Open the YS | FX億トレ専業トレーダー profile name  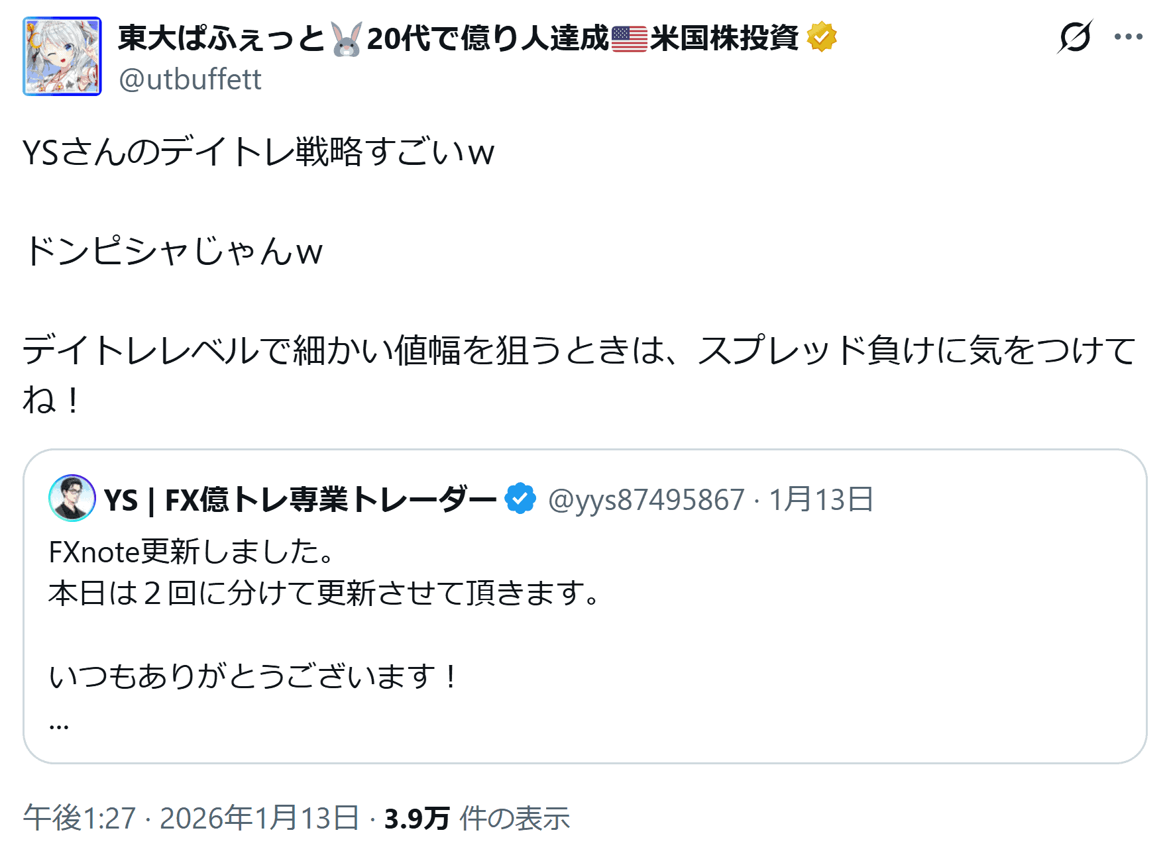[x=300, y=499]
